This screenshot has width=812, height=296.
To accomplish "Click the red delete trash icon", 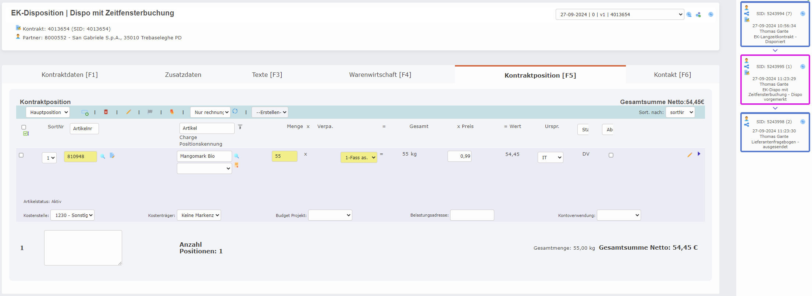I will pos(106,112).
